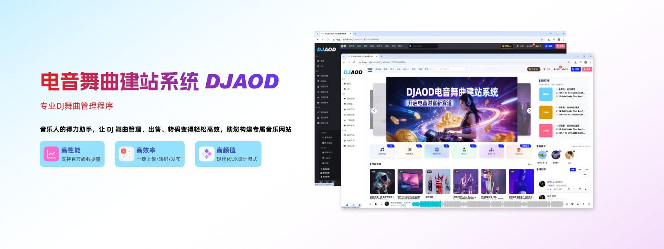The height and width of the screenshot is (249, 664).
Task: Expand 更多 dropdown in front window nav
Action: (x=428, y=69)
